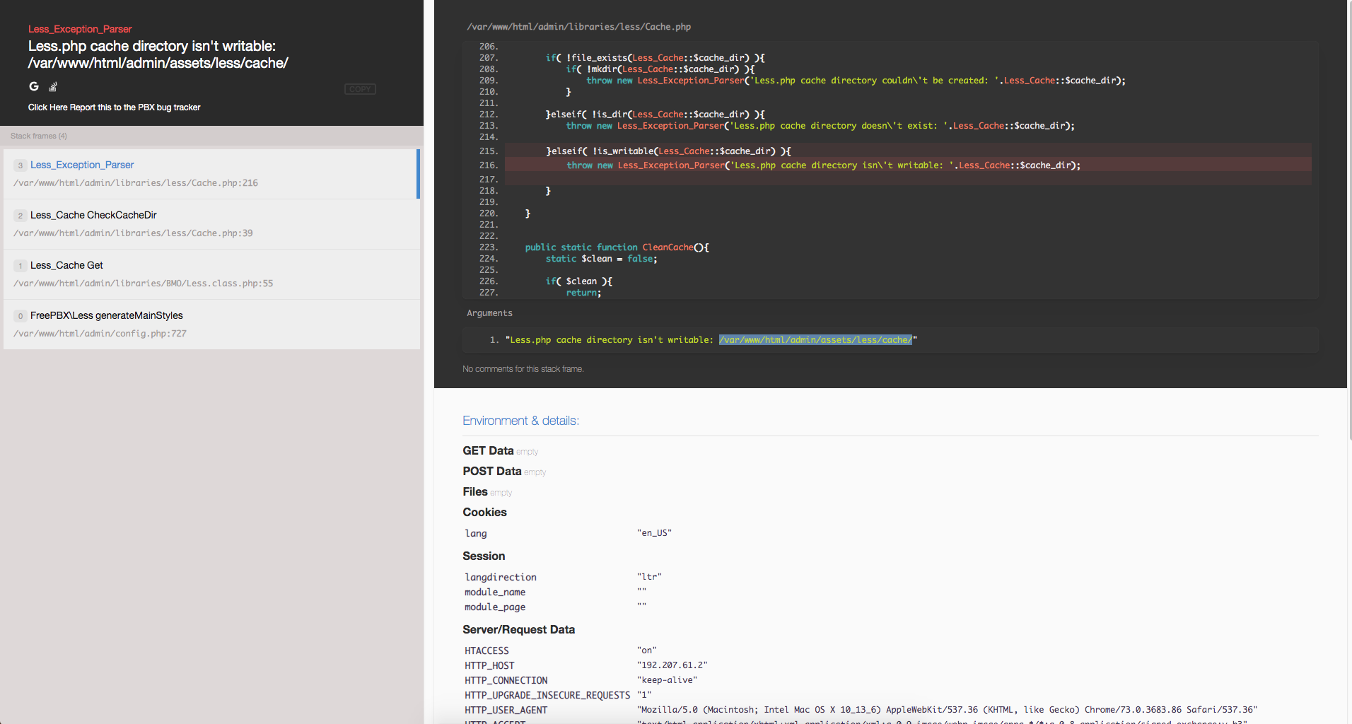Viewport: 1352px width, 724px height.
Task: Click the 'GET Data' heading
Action: (488, 451)
